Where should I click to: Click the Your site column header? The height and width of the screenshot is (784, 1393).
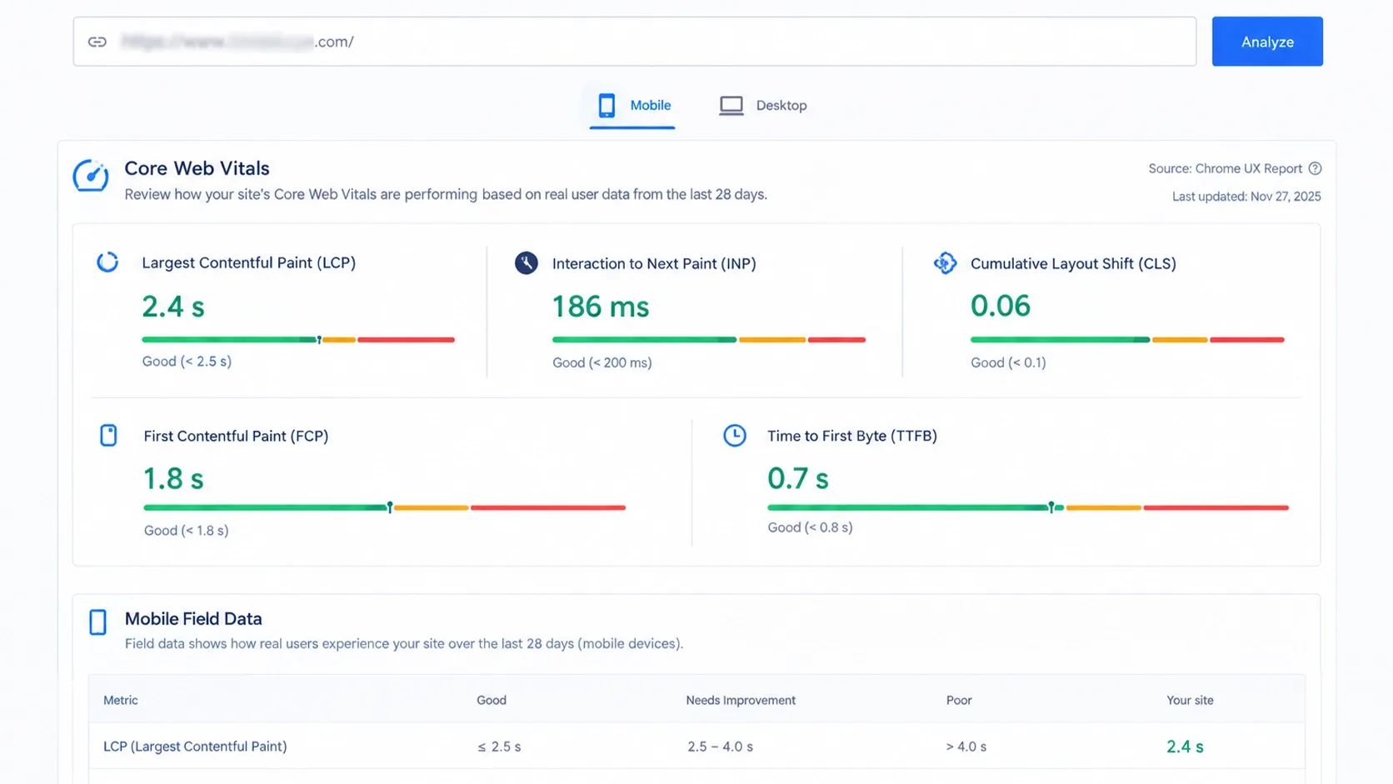pyautogui.click(x=1190, y=701)
